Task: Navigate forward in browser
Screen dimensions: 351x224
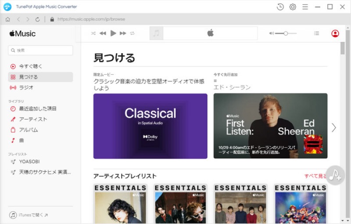Action: tap(28, 19)
